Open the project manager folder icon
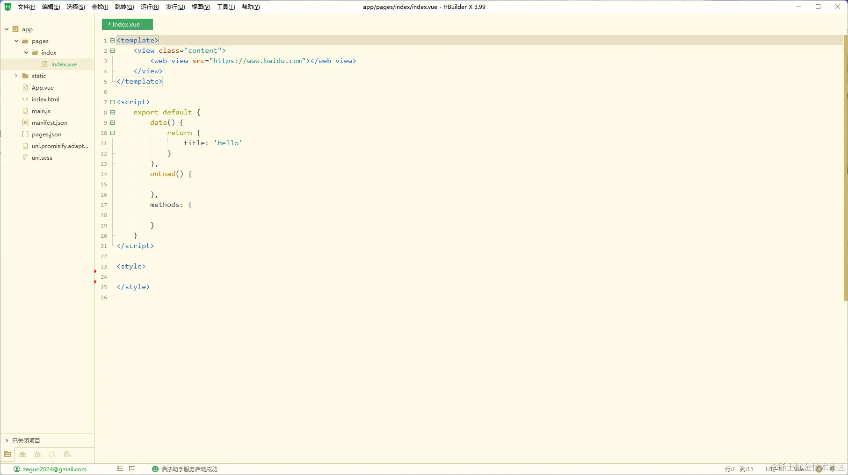Screen dimensions: 848x475 click(7, 454)
